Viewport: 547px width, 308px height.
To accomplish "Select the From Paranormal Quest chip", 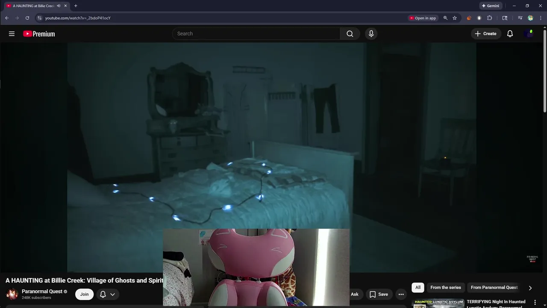I will point(494,287).
